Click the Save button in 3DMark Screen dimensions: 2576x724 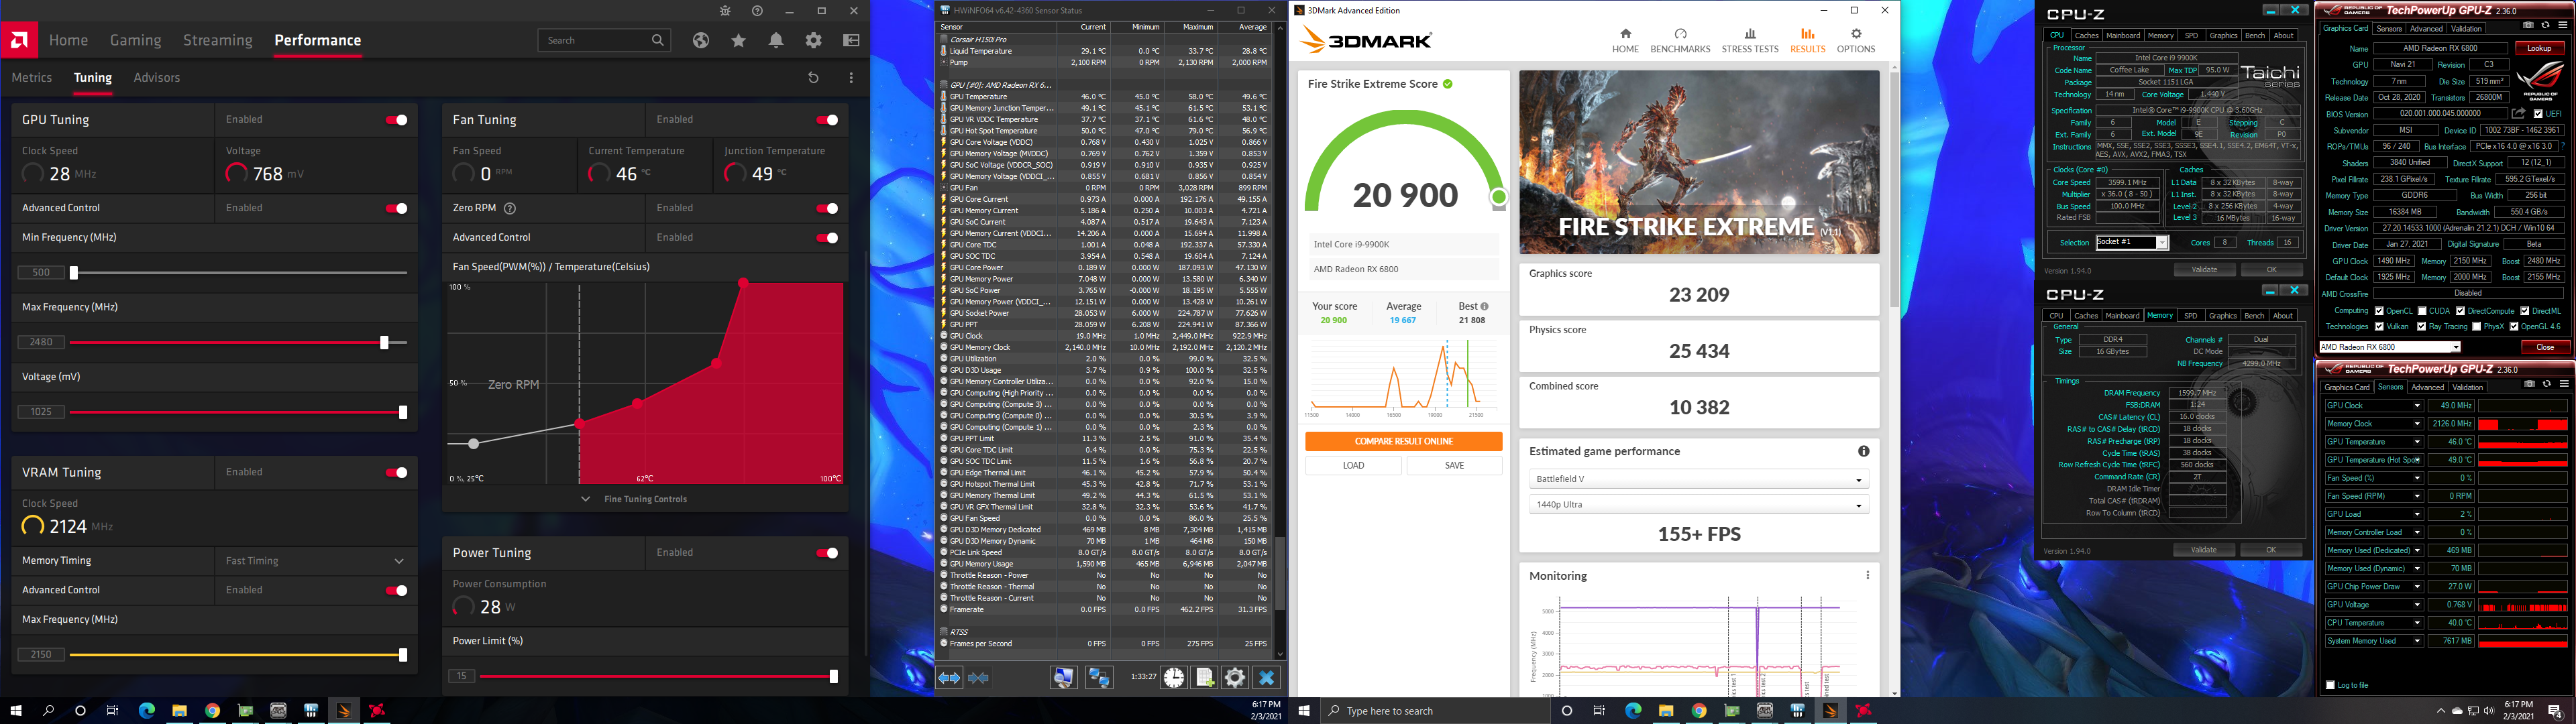point(1454,465)
